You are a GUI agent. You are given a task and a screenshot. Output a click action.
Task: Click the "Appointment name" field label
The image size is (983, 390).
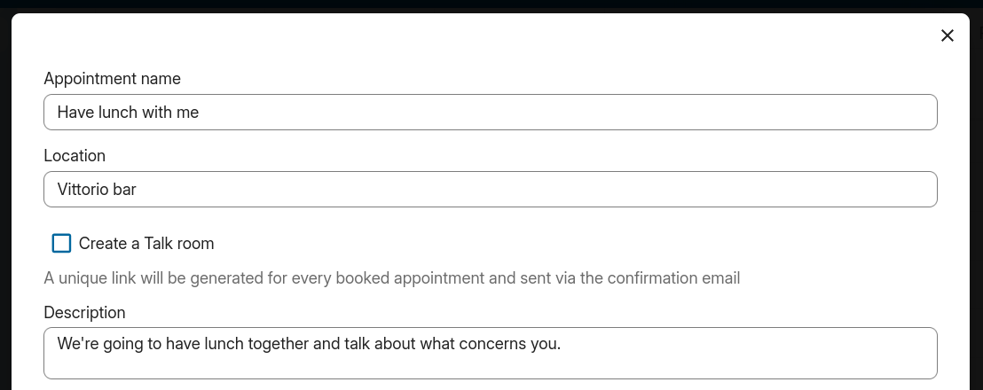pos(112,79)
